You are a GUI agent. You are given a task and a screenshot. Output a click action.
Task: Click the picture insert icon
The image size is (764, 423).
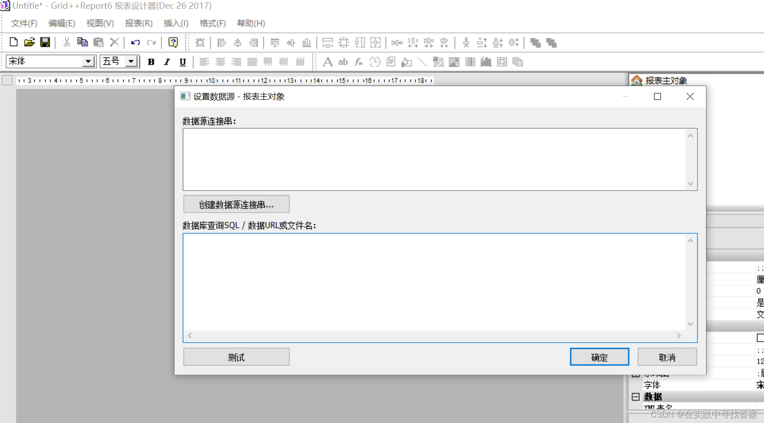454,62
